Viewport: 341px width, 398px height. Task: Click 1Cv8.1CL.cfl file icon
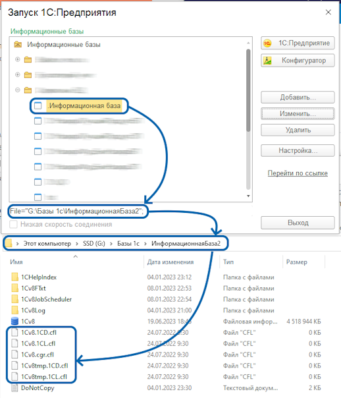point(14,343)
